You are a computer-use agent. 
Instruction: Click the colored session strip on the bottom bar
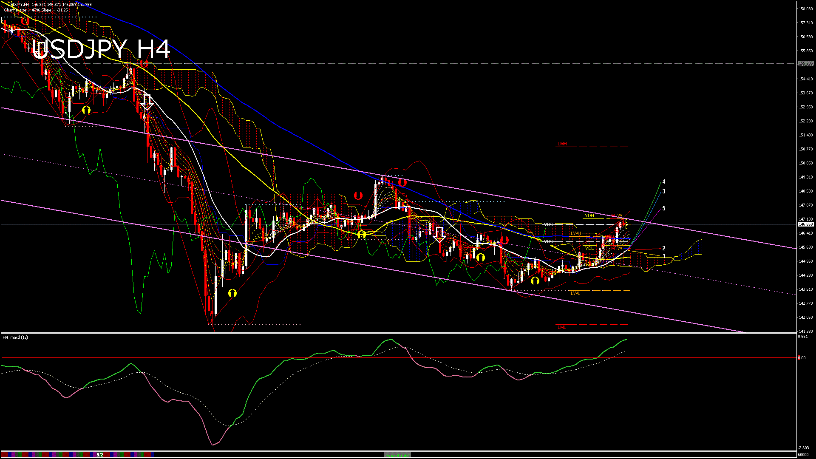tap(78, 455)
